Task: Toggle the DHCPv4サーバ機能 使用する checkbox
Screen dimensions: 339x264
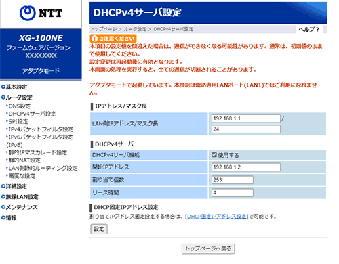Action: [214, 155]
